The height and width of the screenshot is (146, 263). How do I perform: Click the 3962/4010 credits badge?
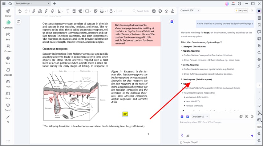[x=242, y=10]
